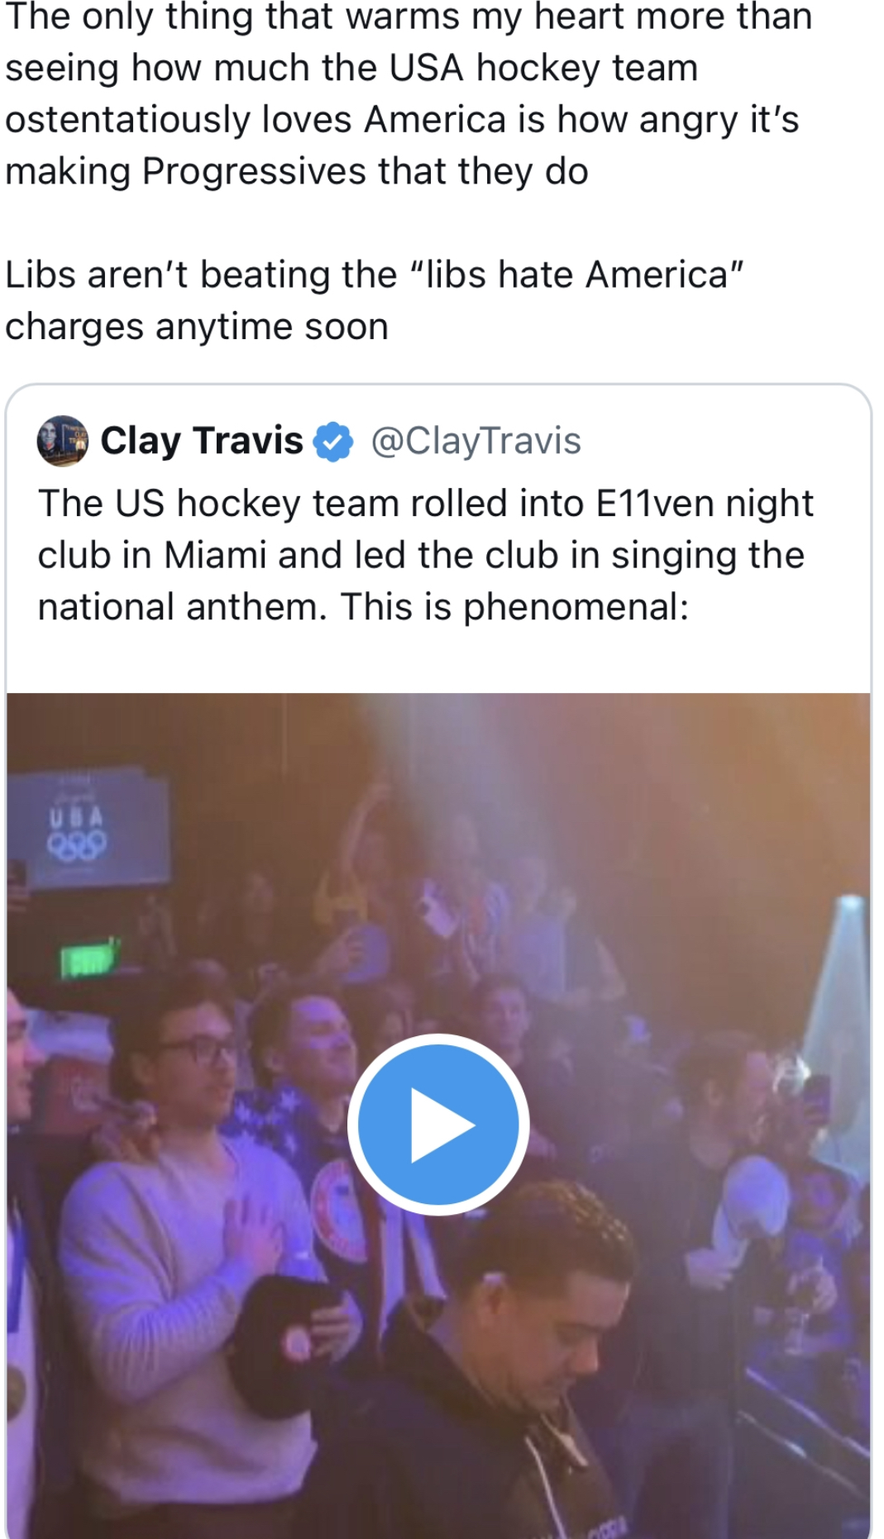The height and width of the screenshot is (1539, 884).
Task: Click the word "Progressives" in main tweet
Action: click(254, 171)
